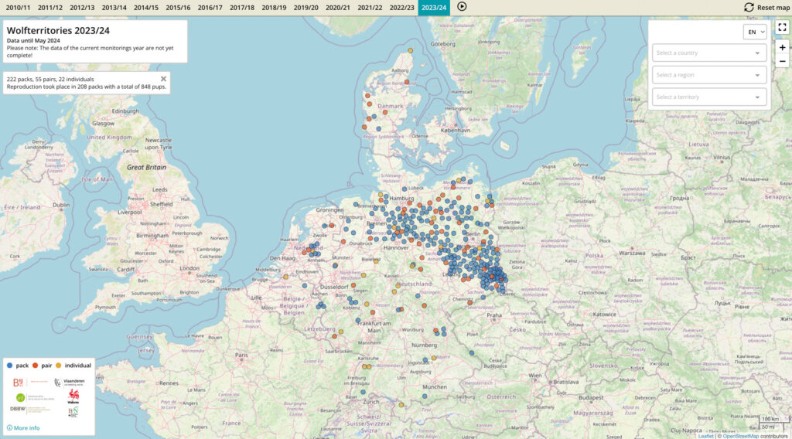This screenshot has width=792, height=439.
Task: Enter fullscreen map view
Action: 782,27
